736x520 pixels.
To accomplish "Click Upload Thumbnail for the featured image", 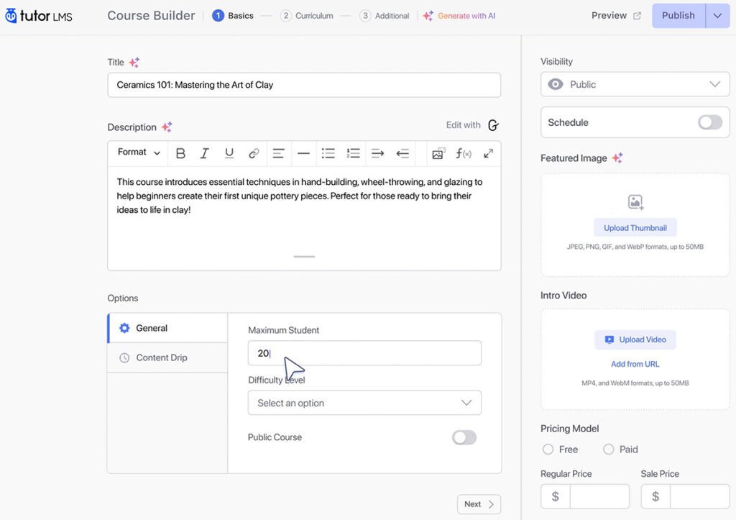I will point(635,227).
